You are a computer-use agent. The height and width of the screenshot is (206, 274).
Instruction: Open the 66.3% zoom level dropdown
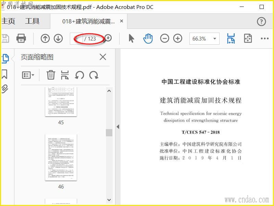(x=204, y=38)
